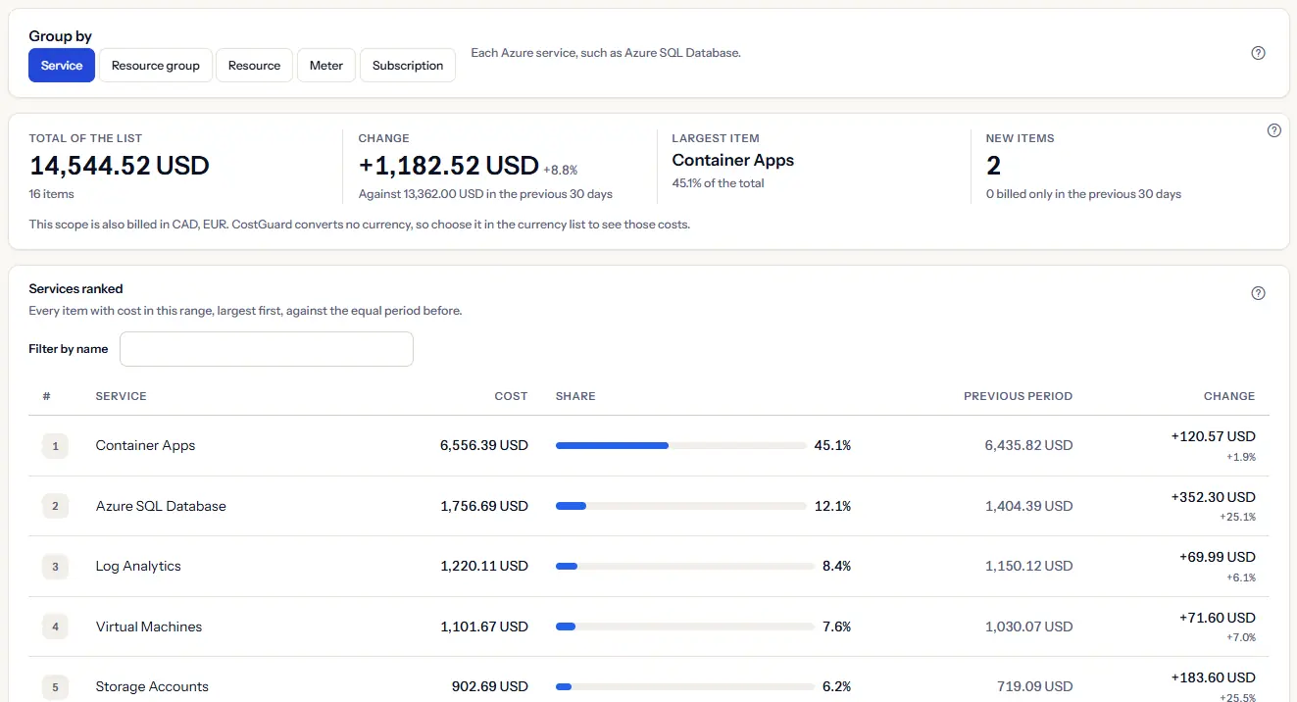Click the 16 items label
Viewport: 1297px width, 702px height.
[x=51, y=194]
